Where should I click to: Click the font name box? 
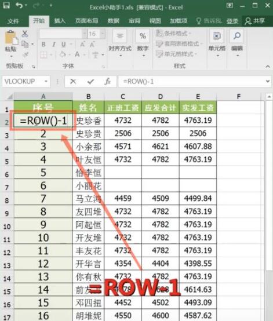(61, 34)
